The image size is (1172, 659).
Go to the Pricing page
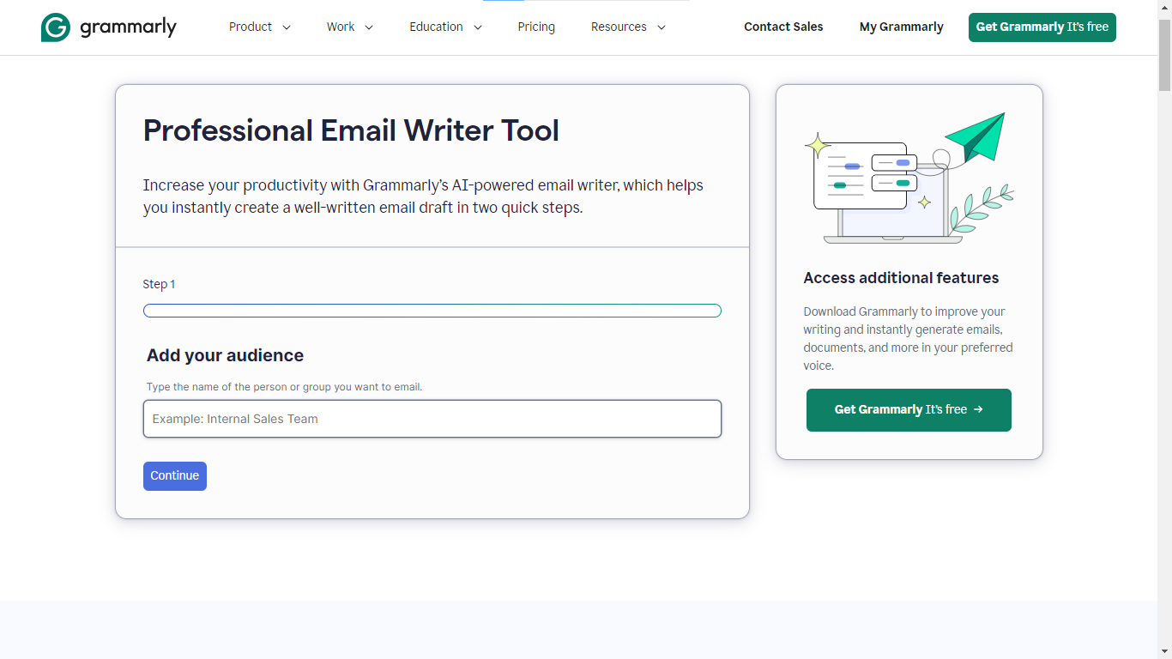(536, 27)
